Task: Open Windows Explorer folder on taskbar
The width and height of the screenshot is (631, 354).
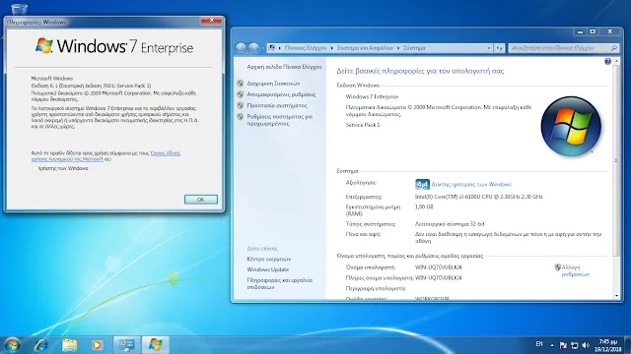Action: coord(69,345)
